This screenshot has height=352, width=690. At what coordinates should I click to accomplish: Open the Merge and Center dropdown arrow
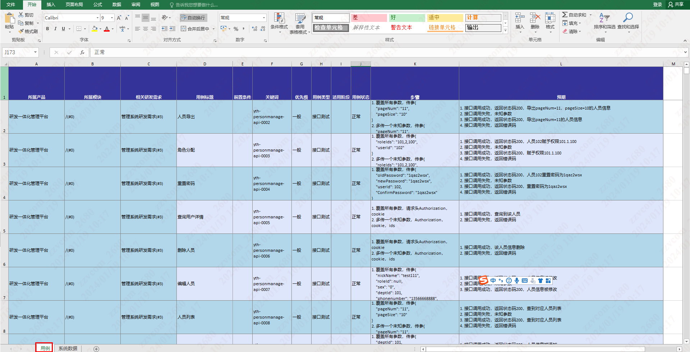tap(213, 29)
